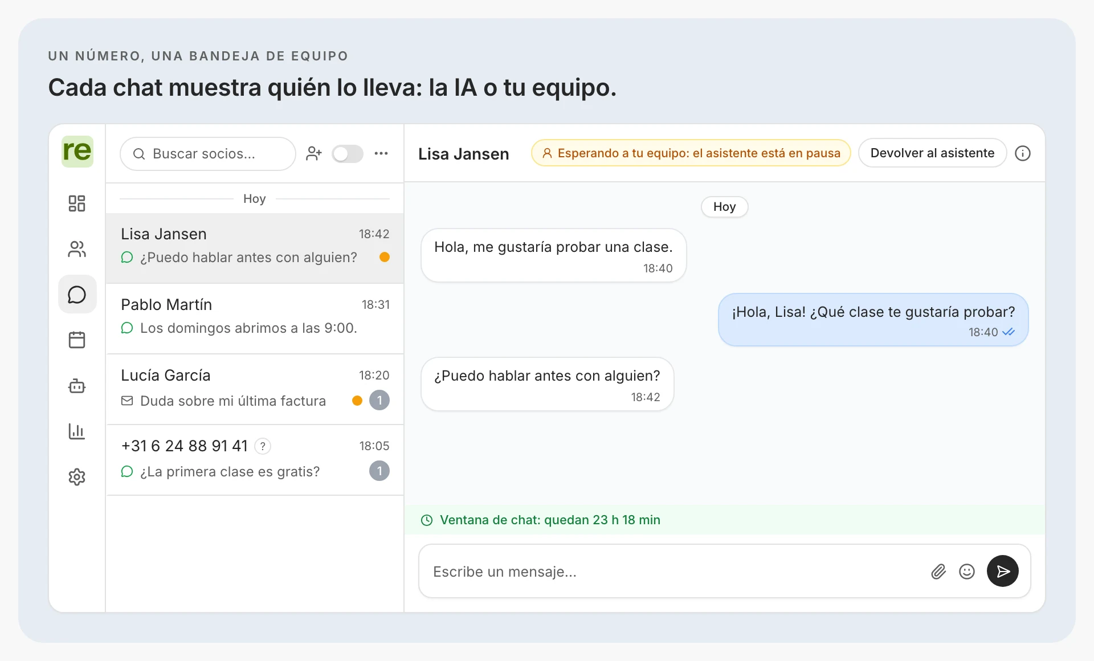Click the double-check read receipt at 18:40
Screen dimensions: 1094x661
coord(1009,332)
